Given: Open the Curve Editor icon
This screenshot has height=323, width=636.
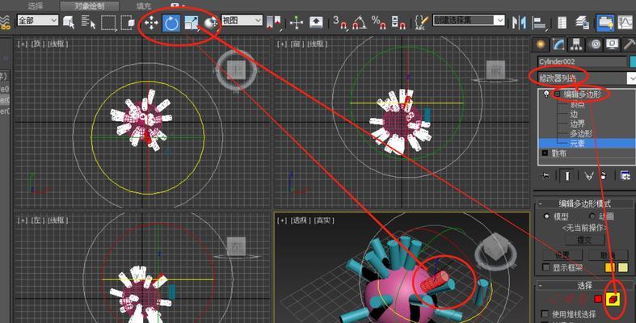Looking at the screenshot, I should click(625, 23).
